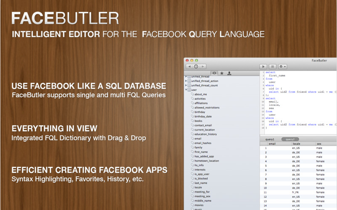
Task: Go back in query history
Action: 189,66
